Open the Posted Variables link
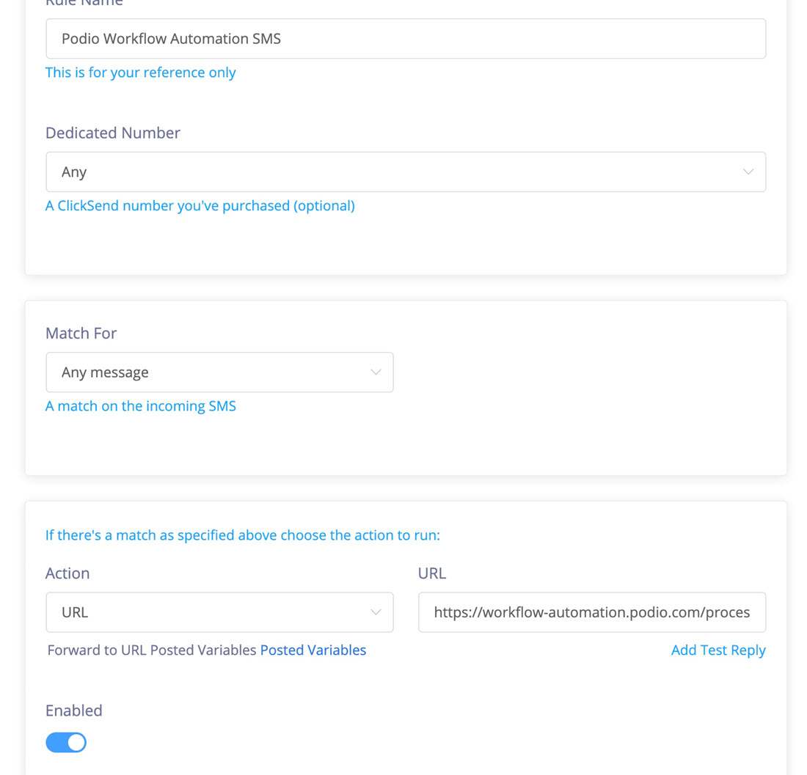 (313, 650)
